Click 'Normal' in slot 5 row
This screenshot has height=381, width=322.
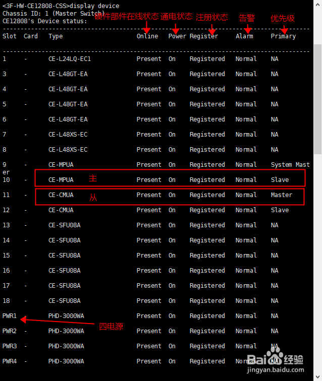246,104
